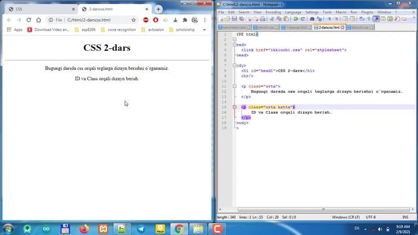Viewport: 418px width, 235px height.
Task: Click the Paste icon in Notepad++ toolbar
Action: click(x=286, y=19)
